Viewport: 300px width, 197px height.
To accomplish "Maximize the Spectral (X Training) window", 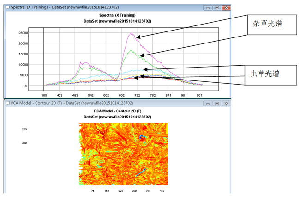I will pyautogui.click(x=216, y=8).
